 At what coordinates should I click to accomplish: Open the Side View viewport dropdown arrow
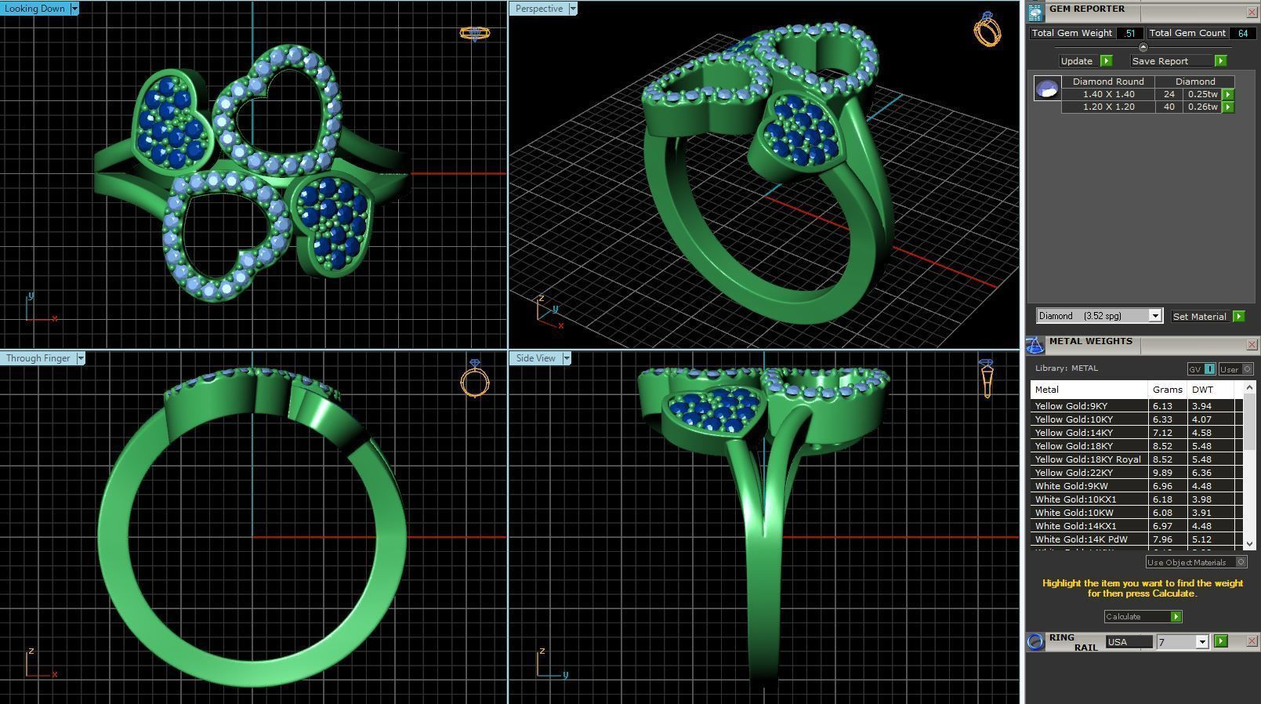pyautogui.click(x=567, y=358)
